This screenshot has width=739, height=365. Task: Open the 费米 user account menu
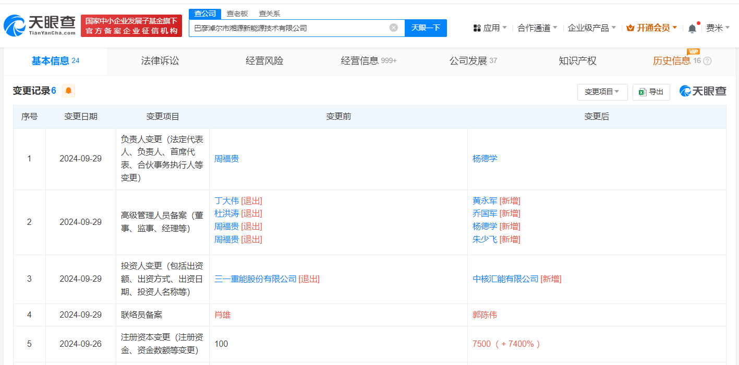[718, 28]
